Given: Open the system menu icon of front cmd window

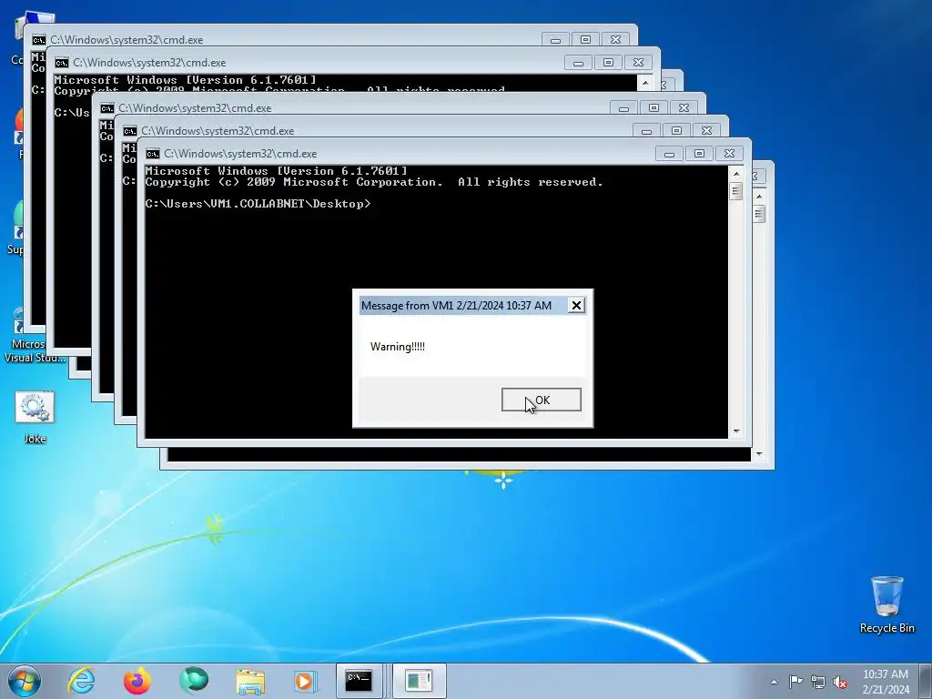Looking at the screenshot, I should [x=153, y=154].
